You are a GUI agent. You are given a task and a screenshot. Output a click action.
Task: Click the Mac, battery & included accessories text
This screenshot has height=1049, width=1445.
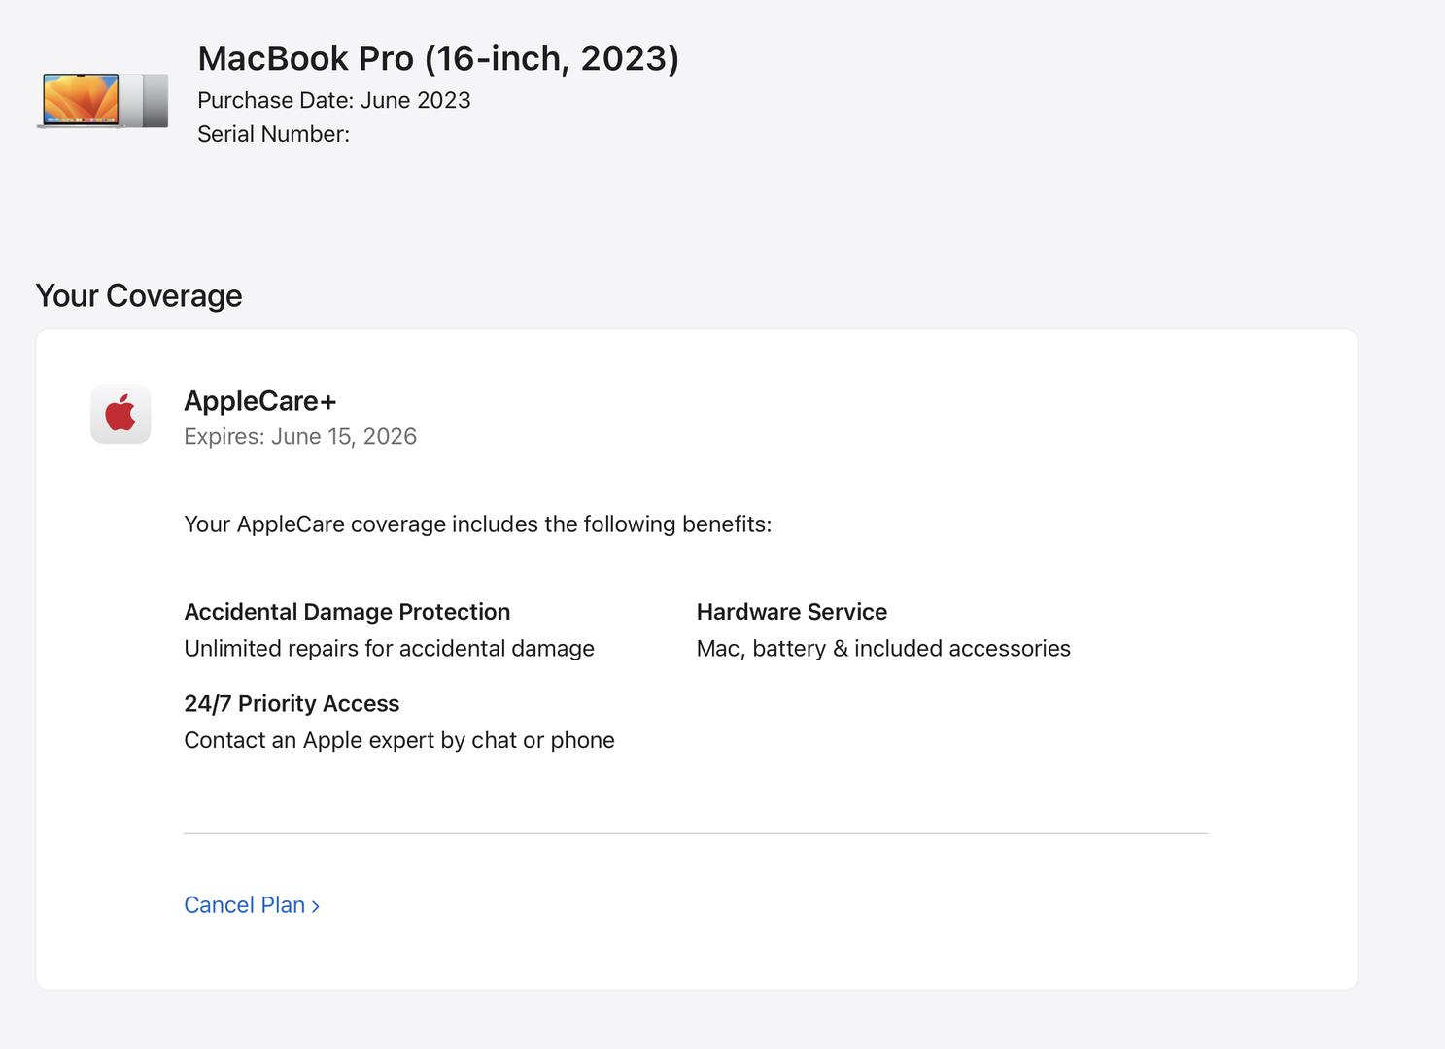click(x=882, y=649)
